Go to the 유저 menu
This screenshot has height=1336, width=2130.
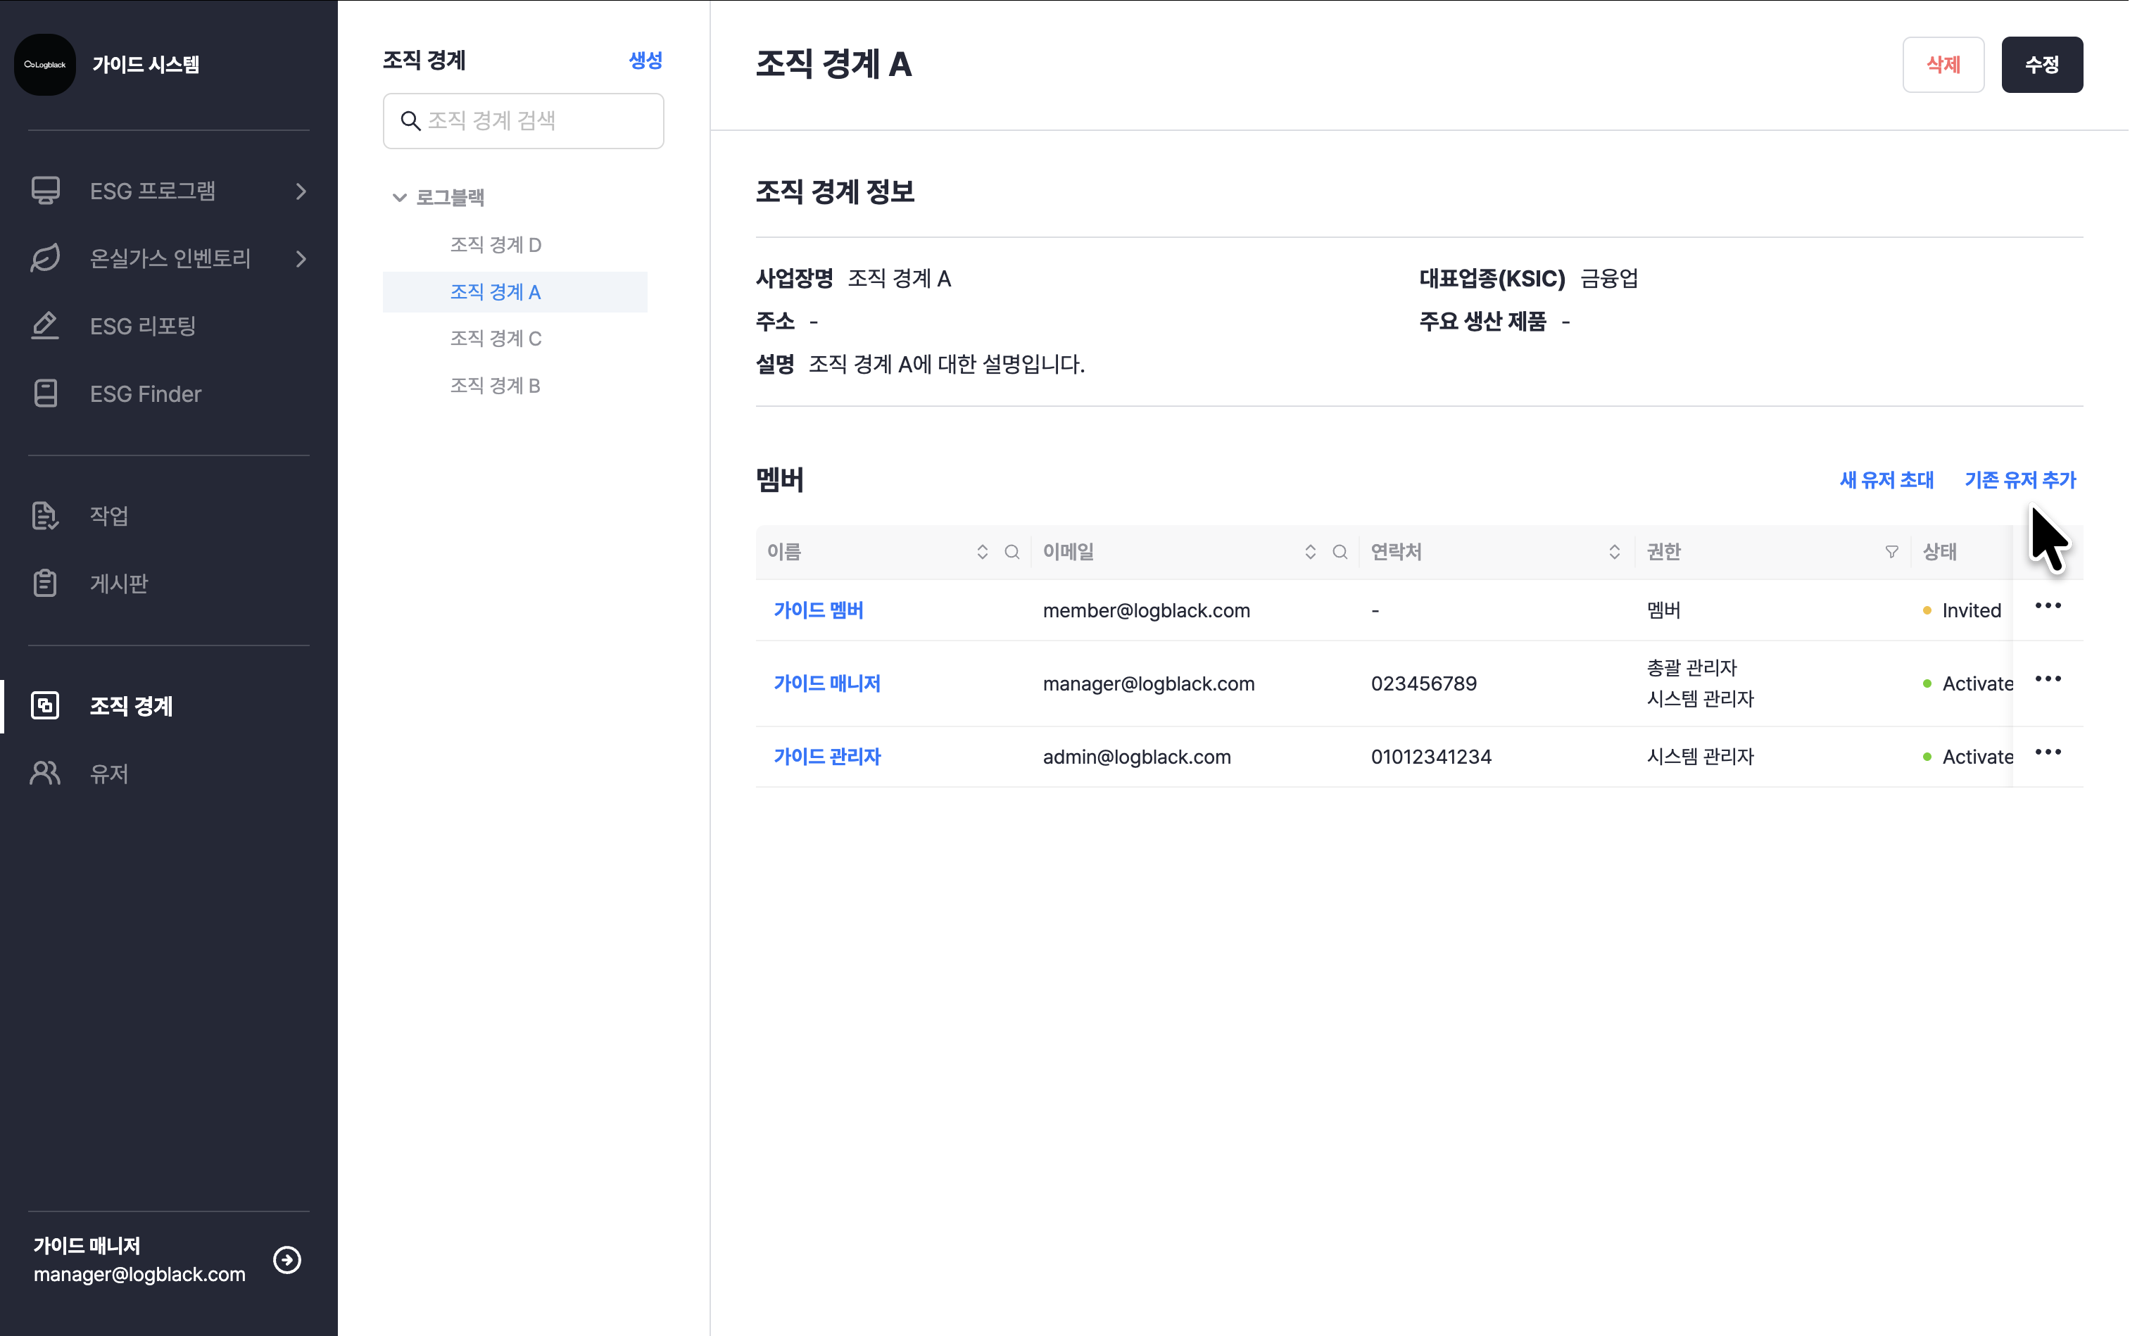click(108, 774)
